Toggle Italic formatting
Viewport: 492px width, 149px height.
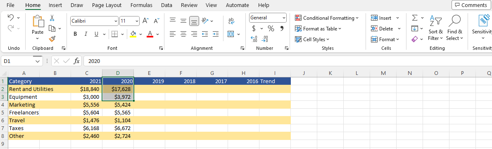[86, 34]
